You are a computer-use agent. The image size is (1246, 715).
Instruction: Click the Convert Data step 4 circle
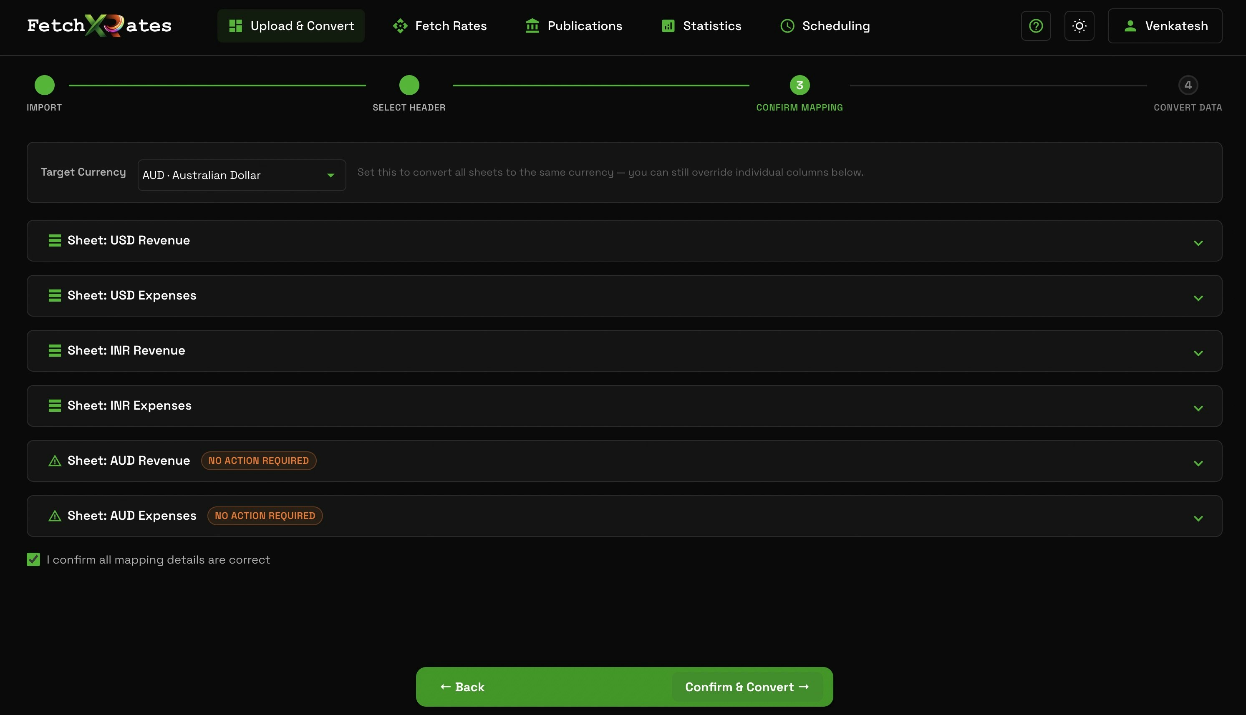click(x=1188, y=85)
